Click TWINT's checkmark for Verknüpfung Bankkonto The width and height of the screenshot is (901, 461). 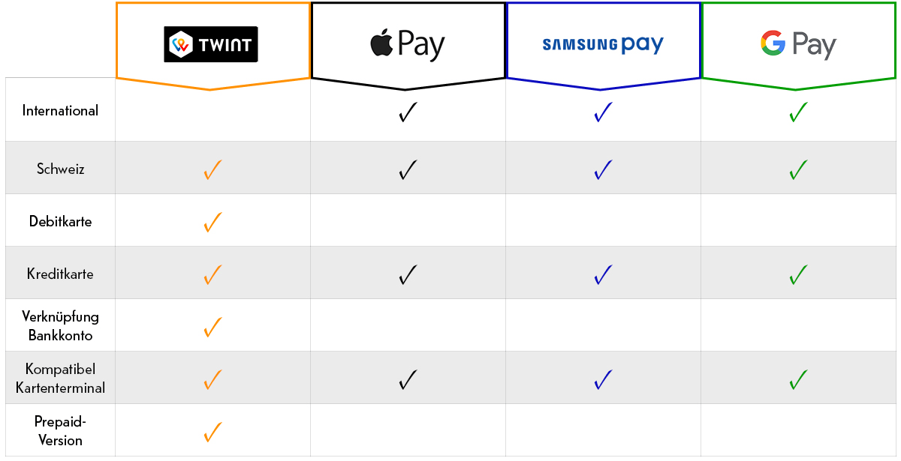click(212, 328)
